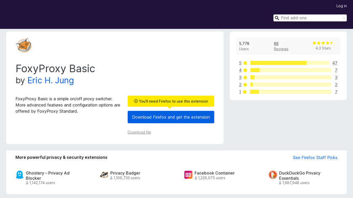Open the Ghostery – Privacy Ad Blocker extension
This screenshot has height=198, width=353.
[47, 175]
